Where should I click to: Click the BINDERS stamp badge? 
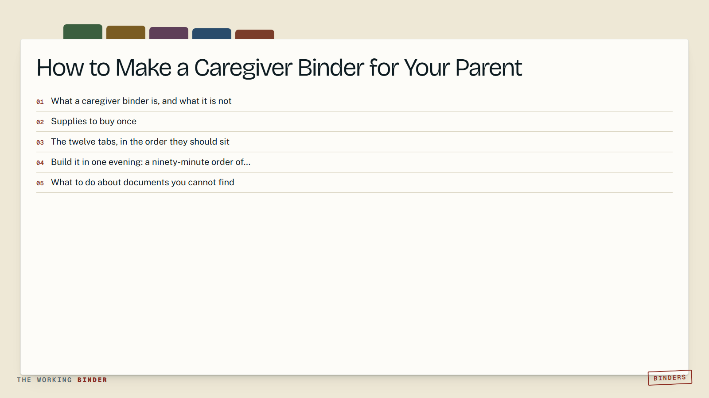pos(670,378)
